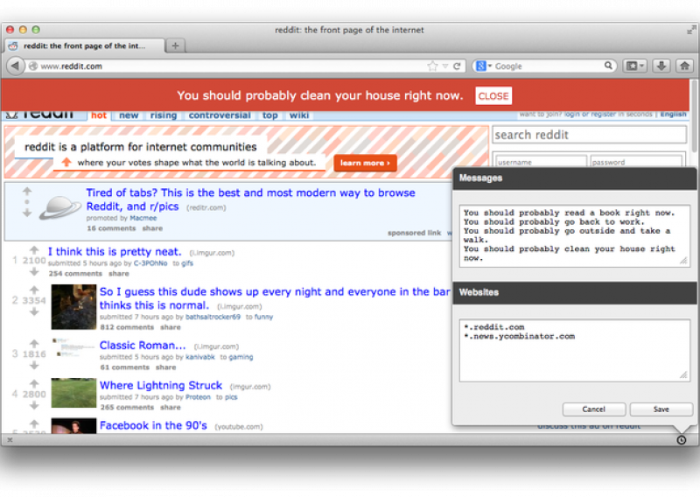This screenshot has width=700, height=497.
Task: Switch to the controversial tab
Action: tap(220, 115)
